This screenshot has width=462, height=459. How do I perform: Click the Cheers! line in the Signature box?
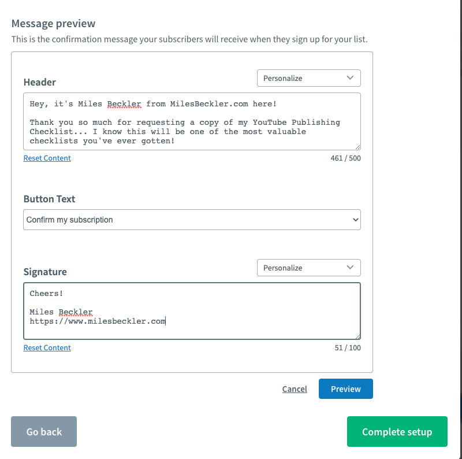tap(46, 293)
